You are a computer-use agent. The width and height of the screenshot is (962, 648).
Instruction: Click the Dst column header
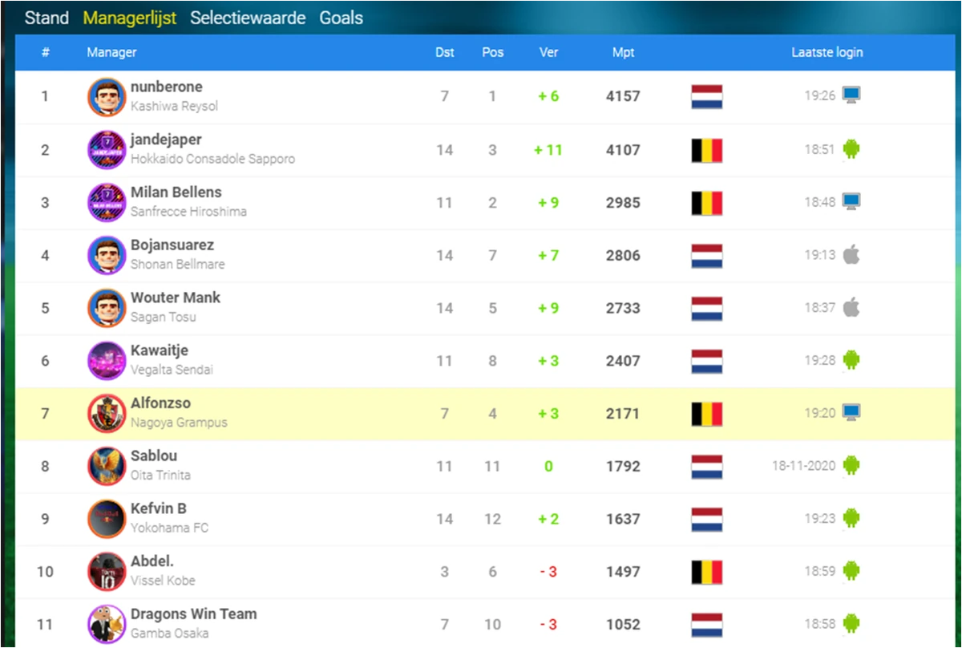[444, 52]
